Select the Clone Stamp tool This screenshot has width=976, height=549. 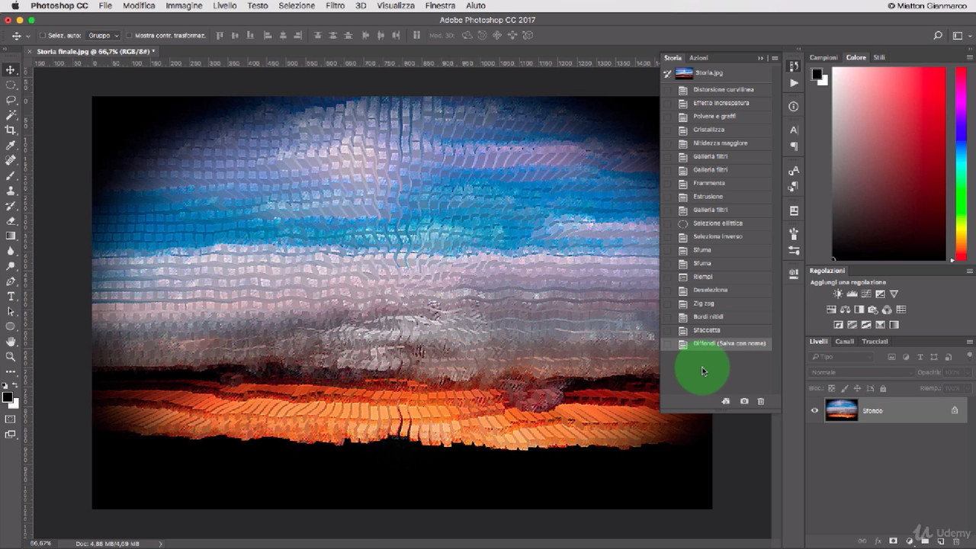pos(11,191)
